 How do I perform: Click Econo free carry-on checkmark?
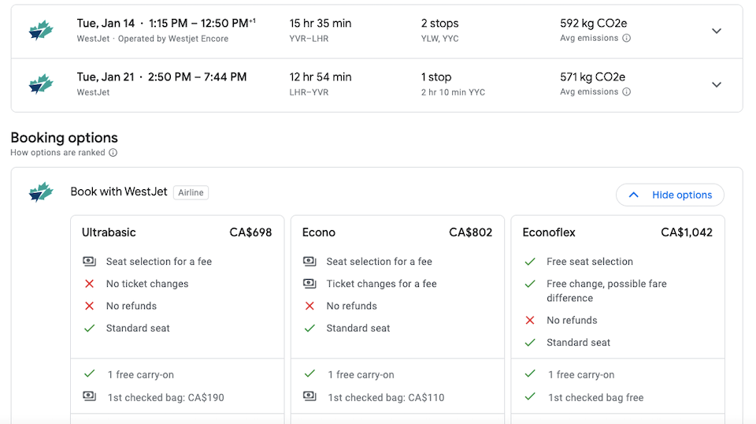tap(309, 374)
